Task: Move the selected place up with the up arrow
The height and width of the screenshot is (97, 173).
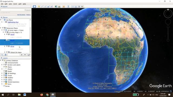Action: click(x=22, y=55)
